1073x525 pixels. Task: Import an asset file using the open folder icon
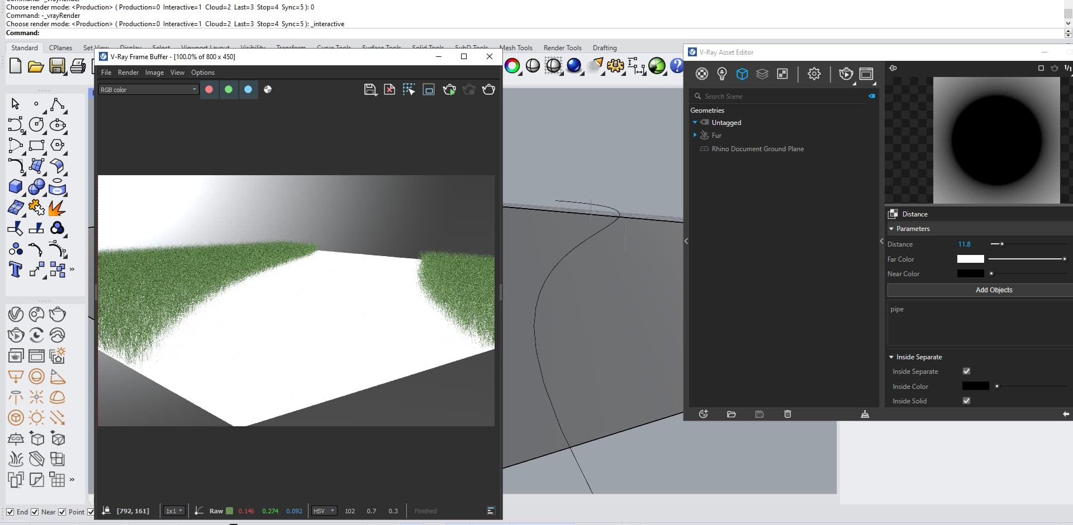(731, 414)
